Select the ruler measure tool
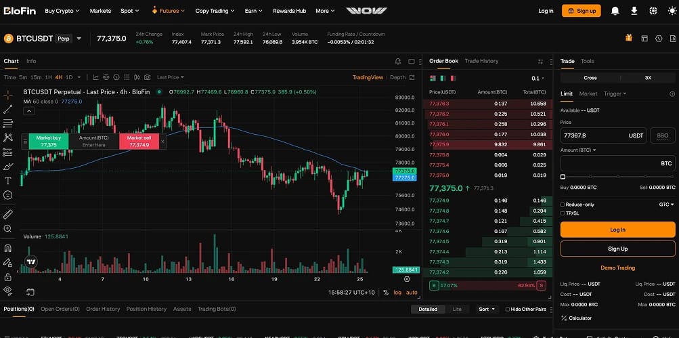 pos(8,215)
